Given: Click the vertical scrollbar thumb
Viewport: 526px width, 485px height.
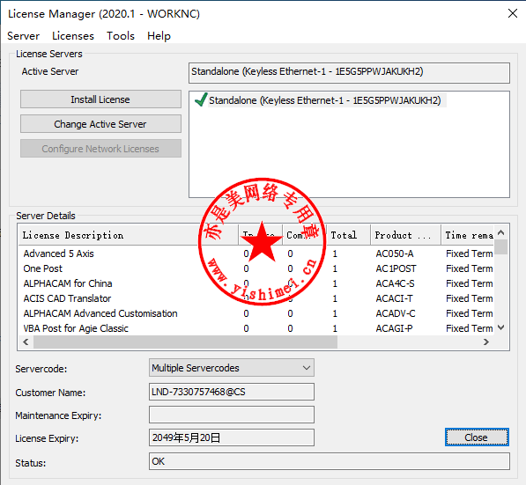Looking at the screenshot, I should [x=500, y=247].
